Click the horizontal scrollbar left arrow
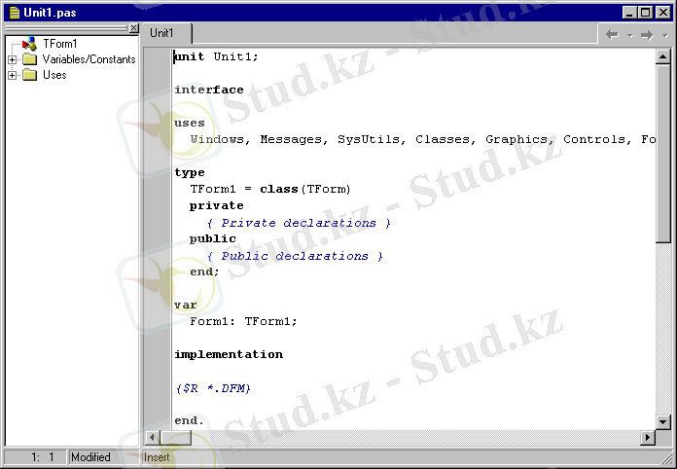 tap(152, 438)
